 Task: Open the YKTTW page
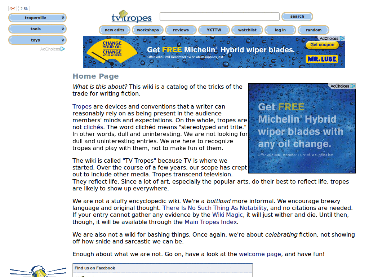[214, 30]
